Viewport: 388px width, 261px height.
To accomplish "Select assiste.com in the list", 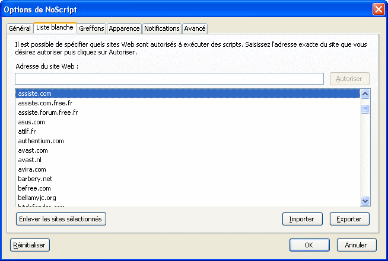I will click(187, 94).
